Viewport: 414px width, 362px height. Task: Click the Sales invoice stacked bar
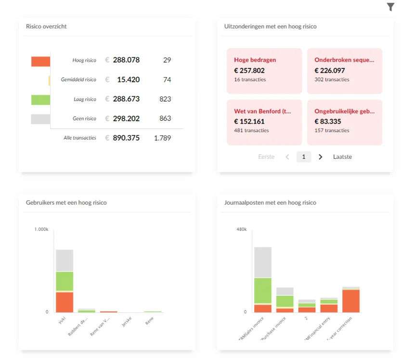(263, 280)
